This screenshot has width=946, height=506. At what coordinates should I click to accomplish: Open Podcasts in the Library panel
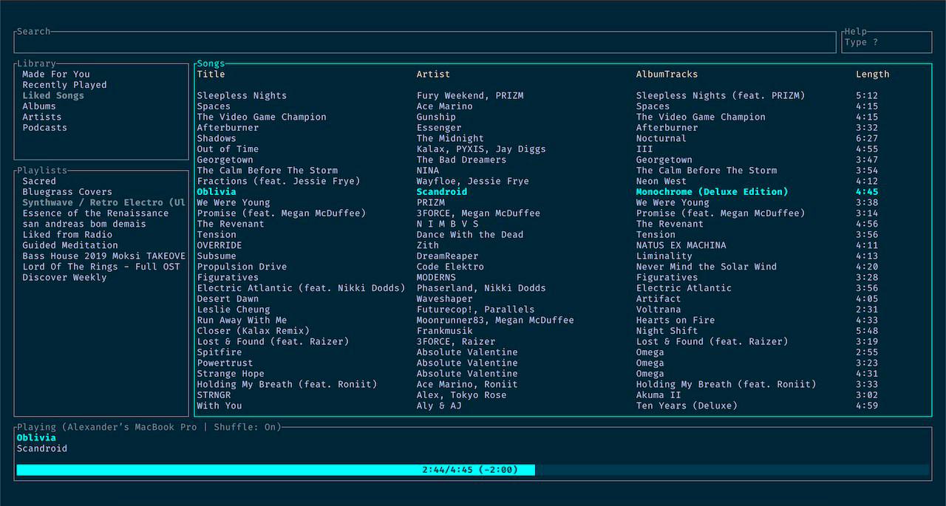(x=44, y=128)
